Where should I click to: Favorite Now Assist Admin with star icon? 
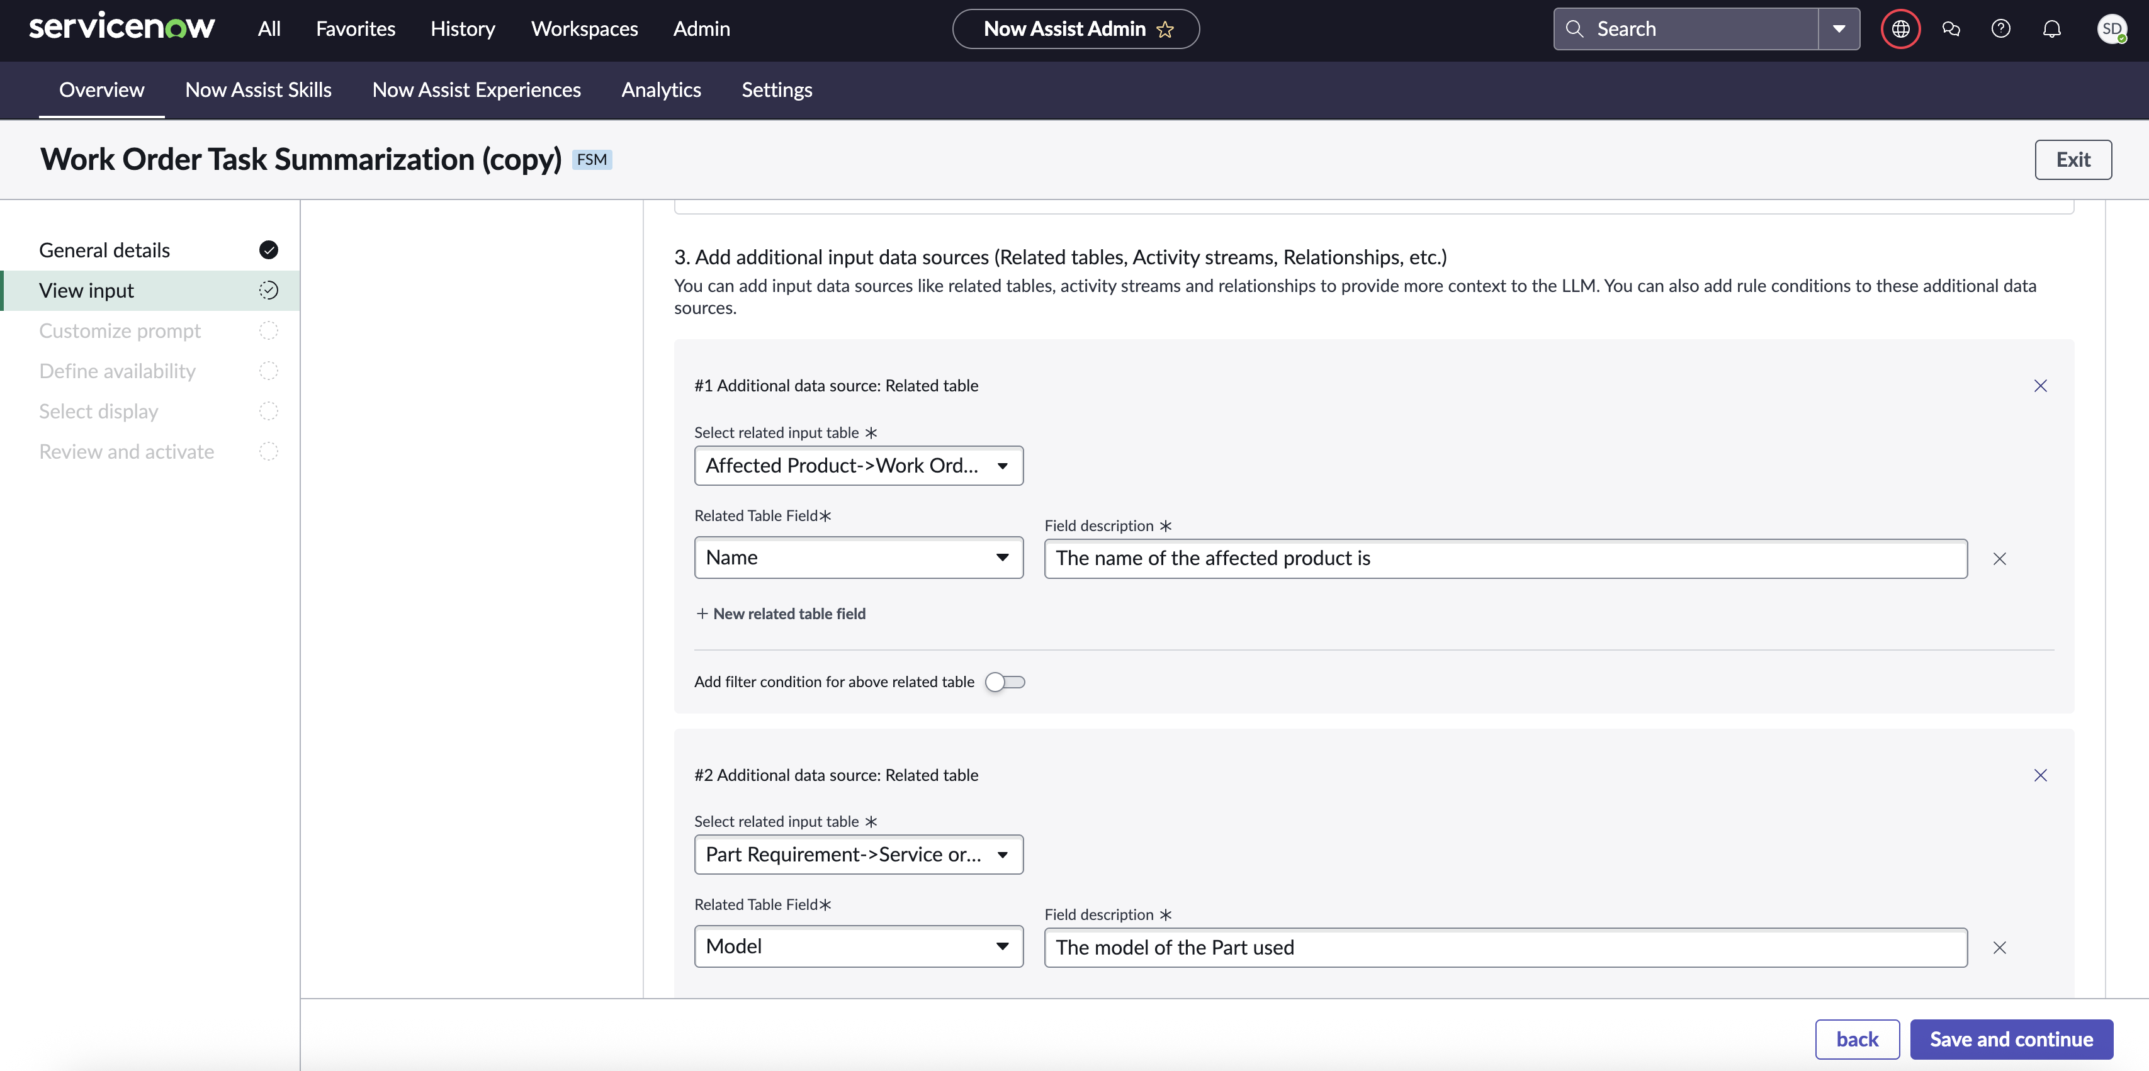(x=1165, y=29)
